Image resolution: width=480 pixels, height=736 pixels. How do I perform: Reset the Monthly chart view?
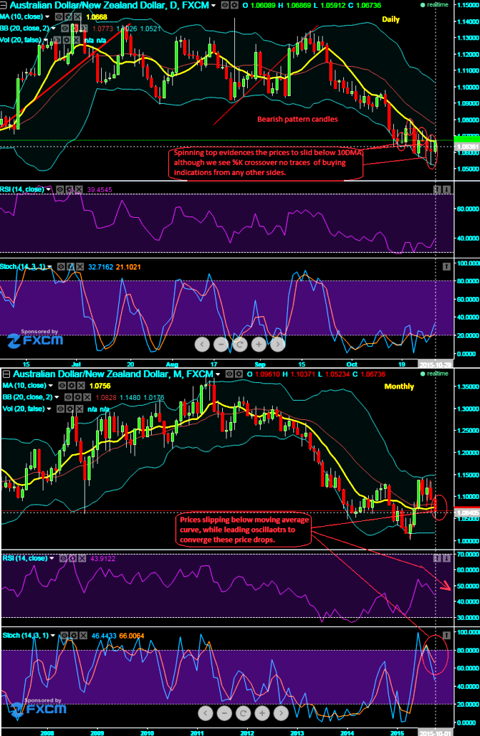click(x=244, y=713)
